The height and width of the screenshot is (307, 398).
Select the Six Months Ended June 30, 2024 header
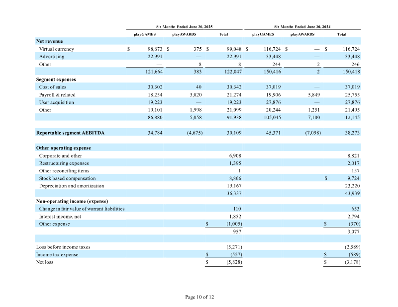click(302, 27)
